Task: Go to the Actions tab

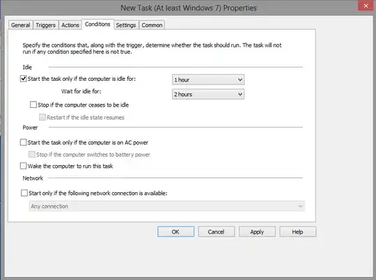Action: click(70, 25)
